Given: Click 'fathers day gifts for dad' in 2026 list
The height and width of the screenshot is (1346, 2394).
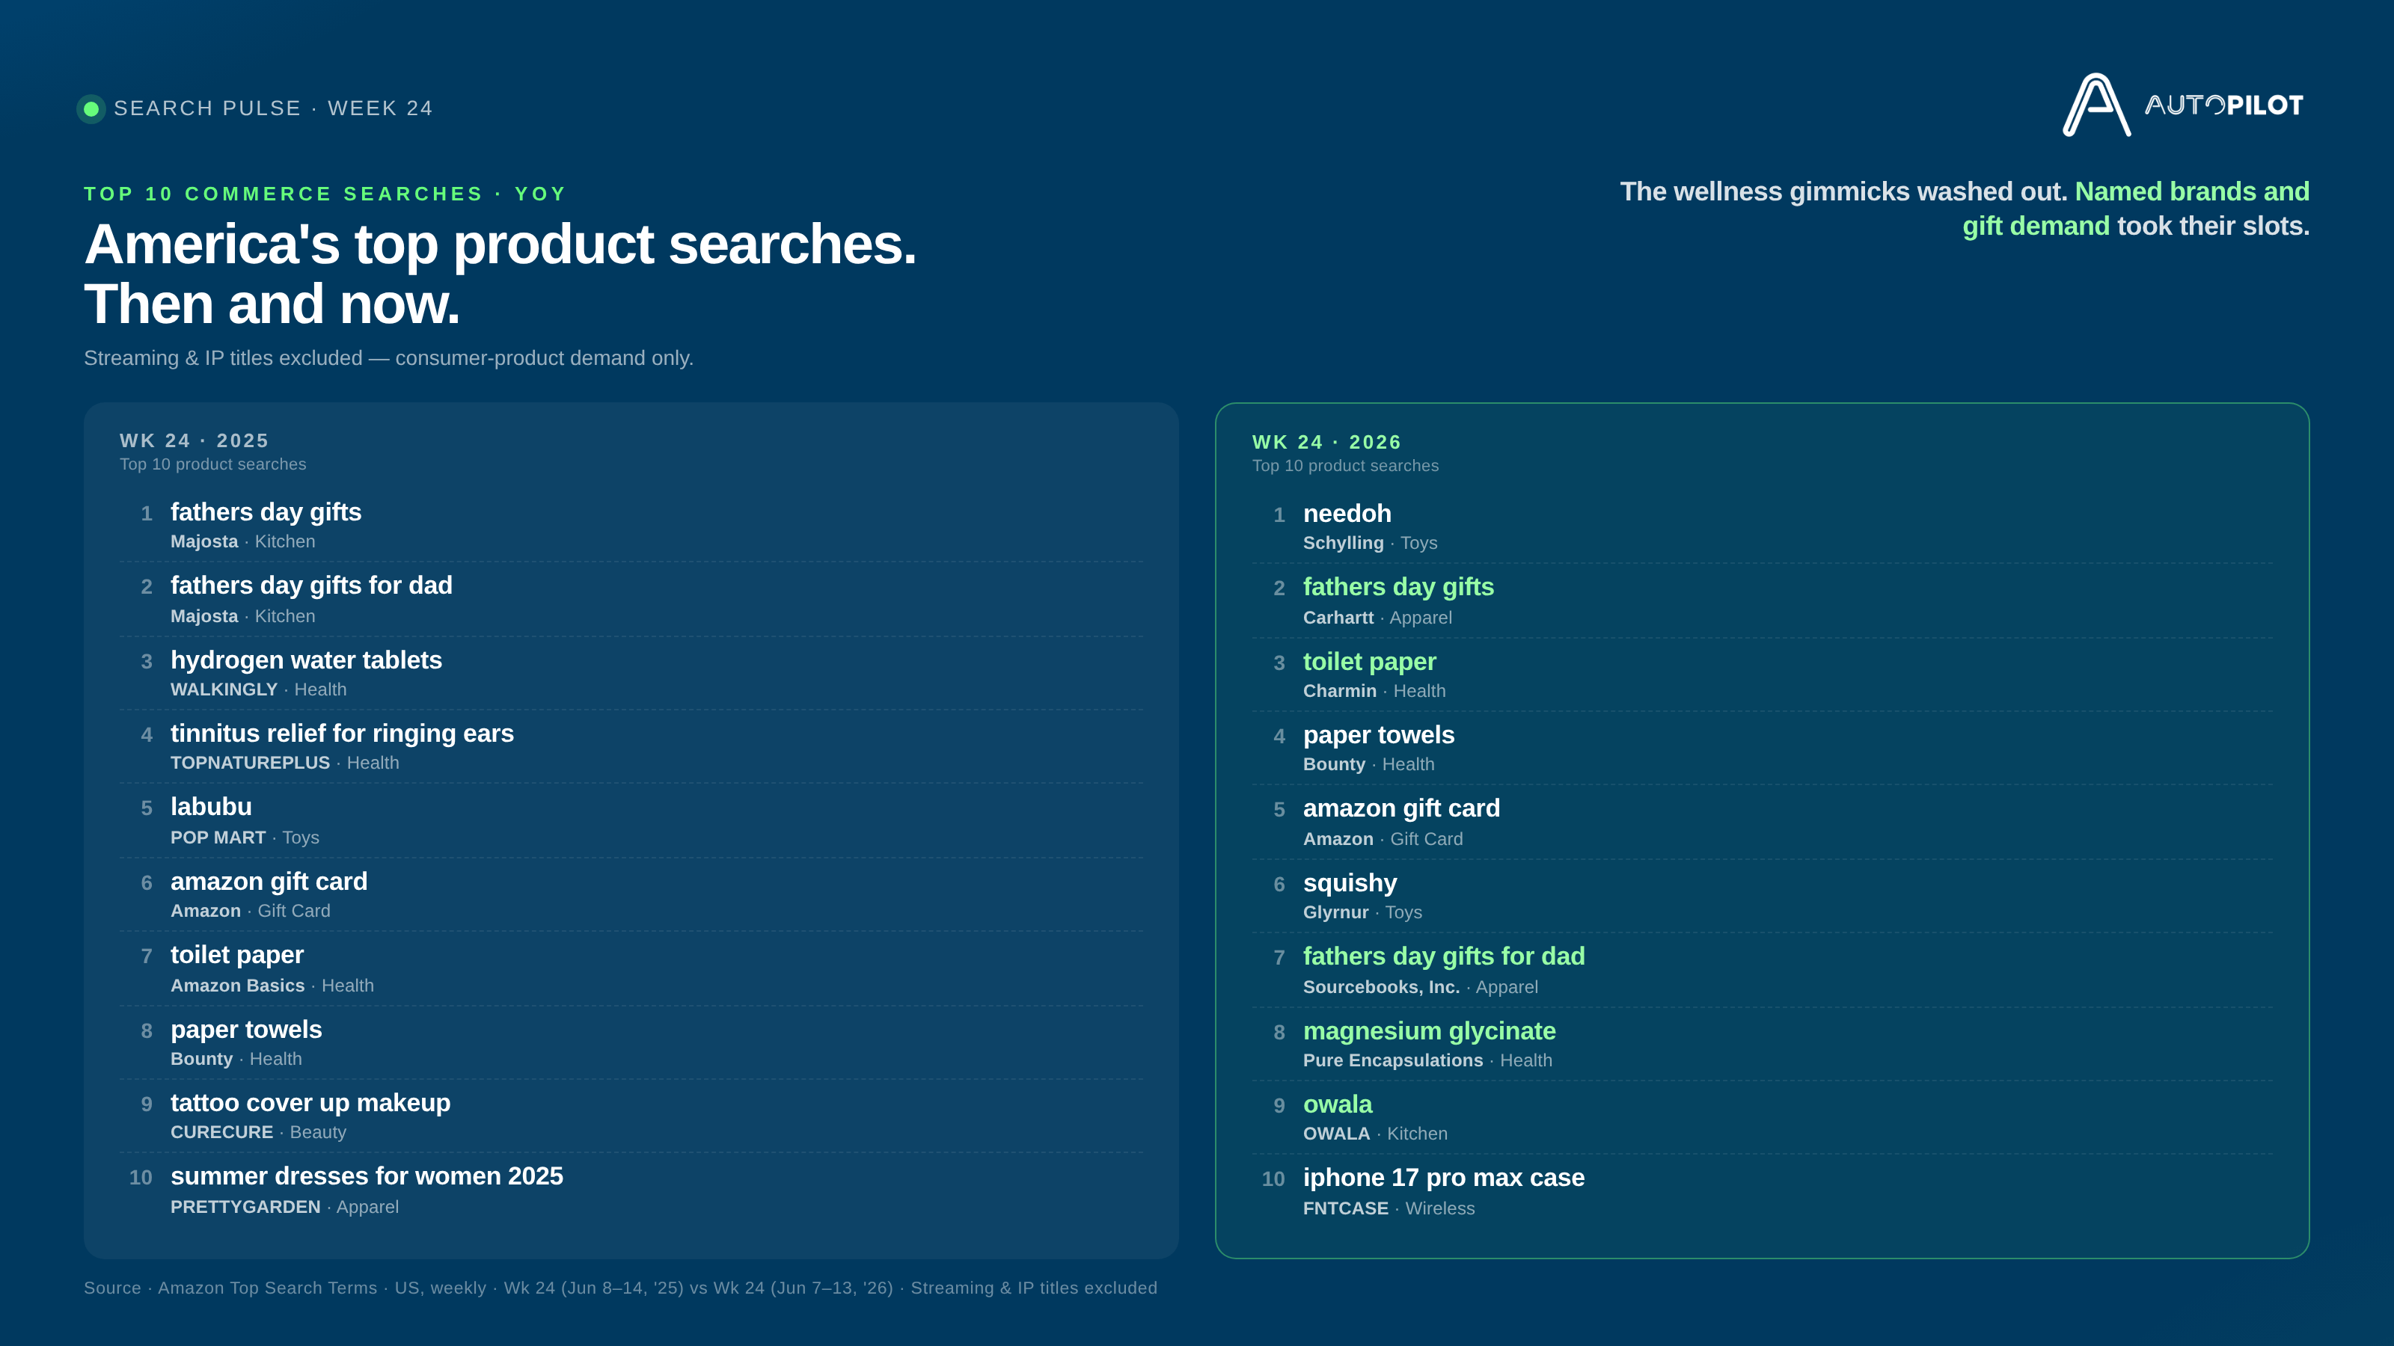Looking at the screenshot, I should click(1444, 956).
